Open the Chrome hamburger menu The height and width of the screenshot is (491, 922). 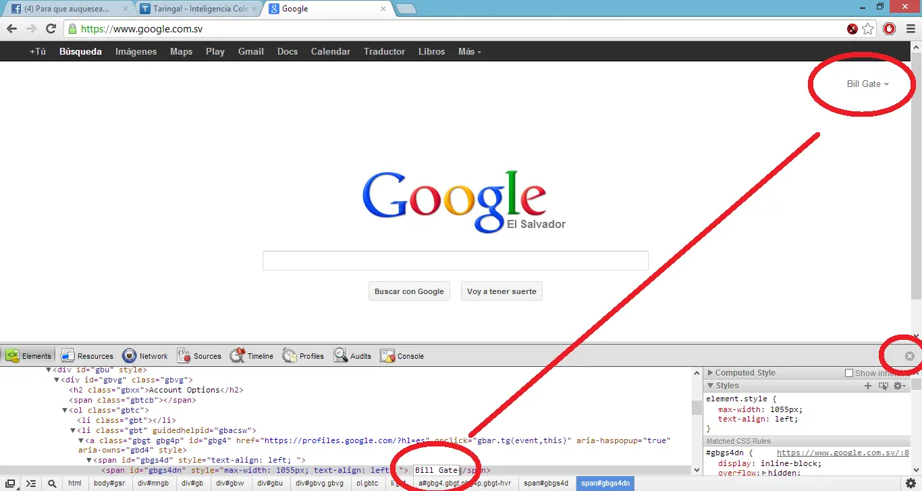click(x=909, y=28)
